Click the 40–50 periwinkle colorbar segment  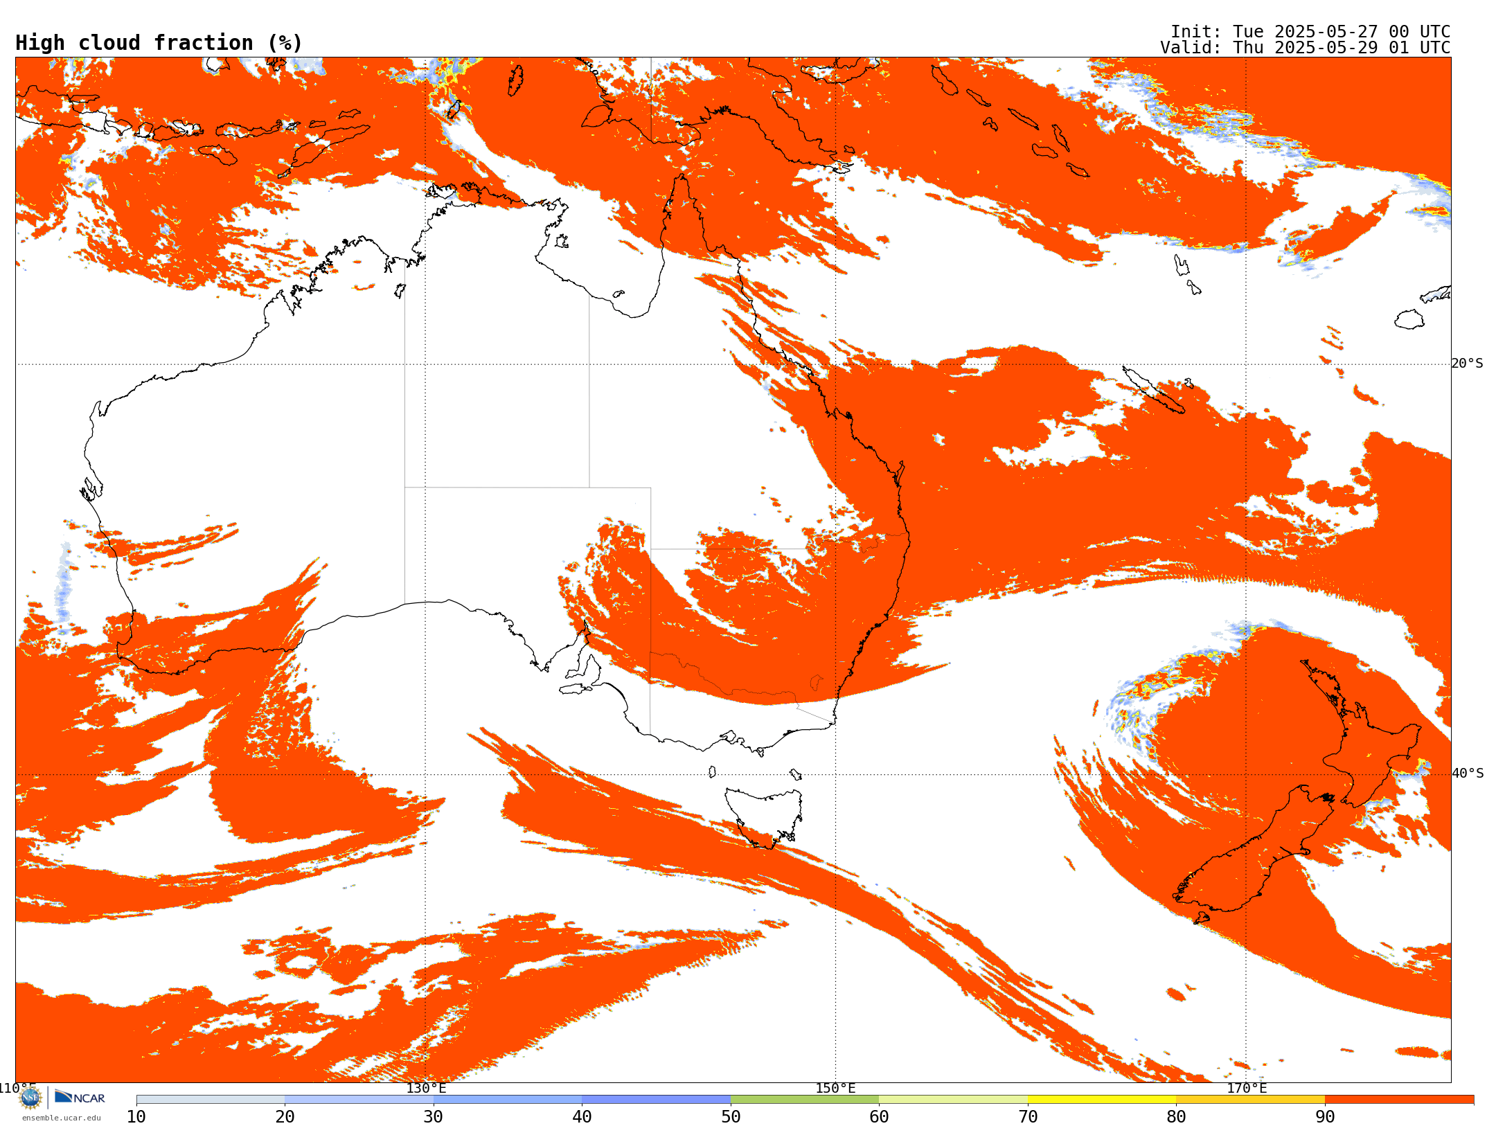(656, 1100)
